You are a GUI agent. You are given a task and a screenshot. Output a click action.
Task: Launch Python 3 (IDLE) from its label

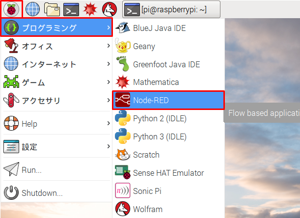(160, 137)
